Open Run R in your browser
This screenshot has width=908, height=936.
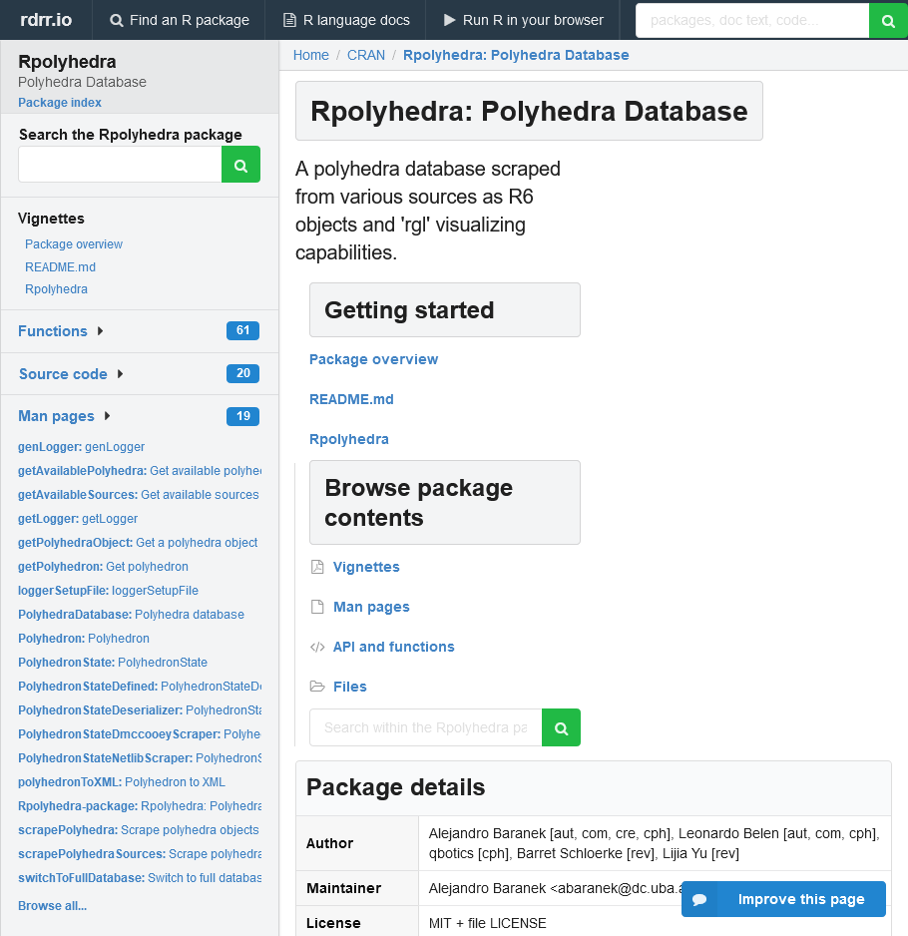(x=524, y=20)
